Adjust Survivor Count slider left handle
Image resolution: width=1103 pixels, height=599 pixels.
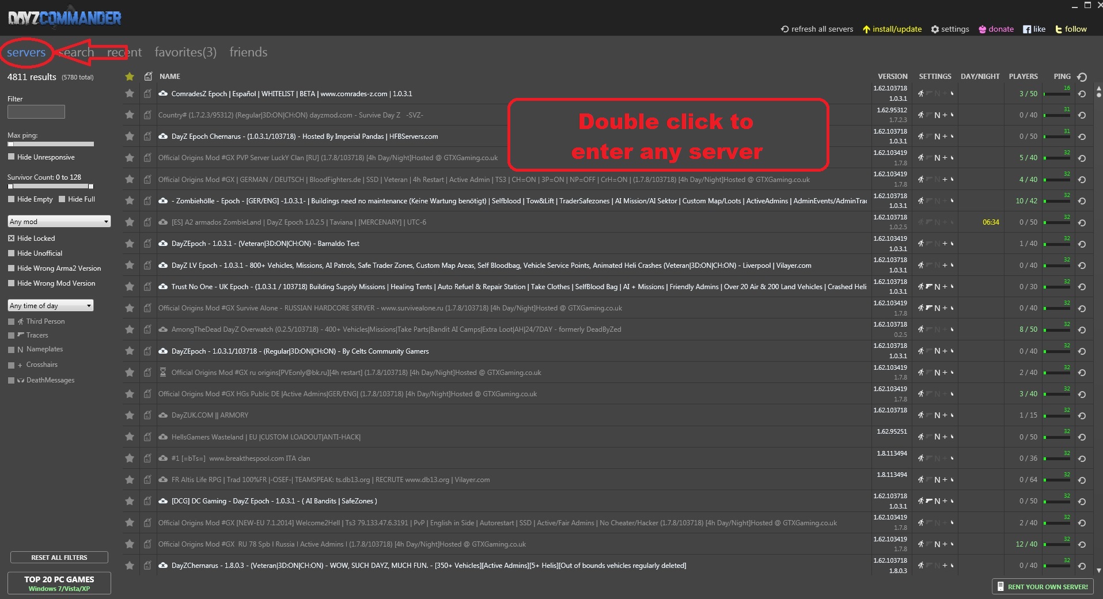(10, 186)
